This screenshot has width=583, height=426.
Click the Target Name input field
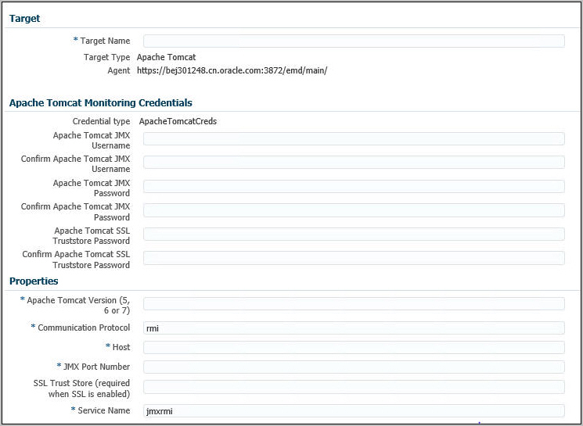[x=354, y=41]
